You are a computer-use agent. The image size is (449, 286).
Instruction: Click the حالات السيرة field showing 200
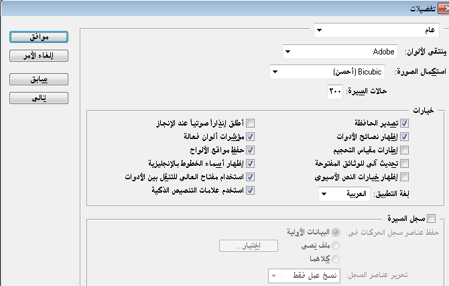pos(334,90)
